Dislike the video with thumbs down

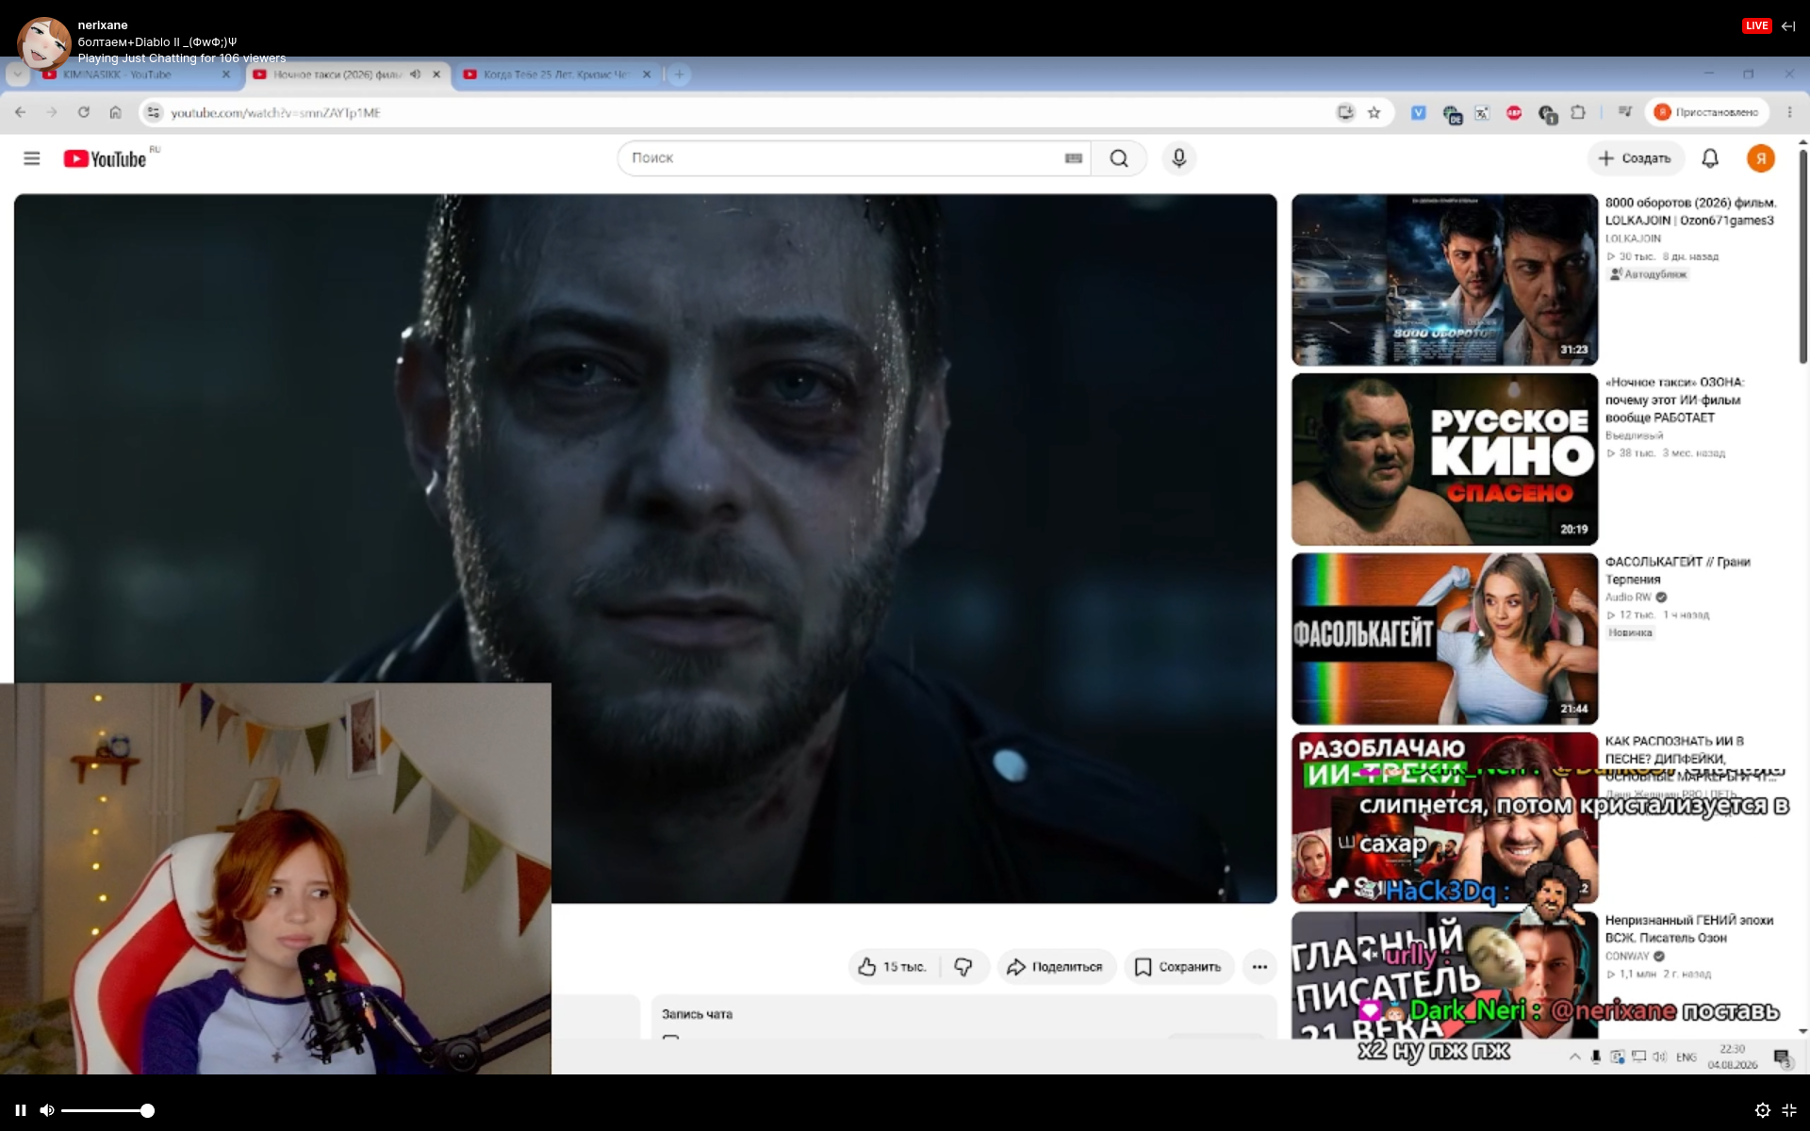tap(963, 967)
